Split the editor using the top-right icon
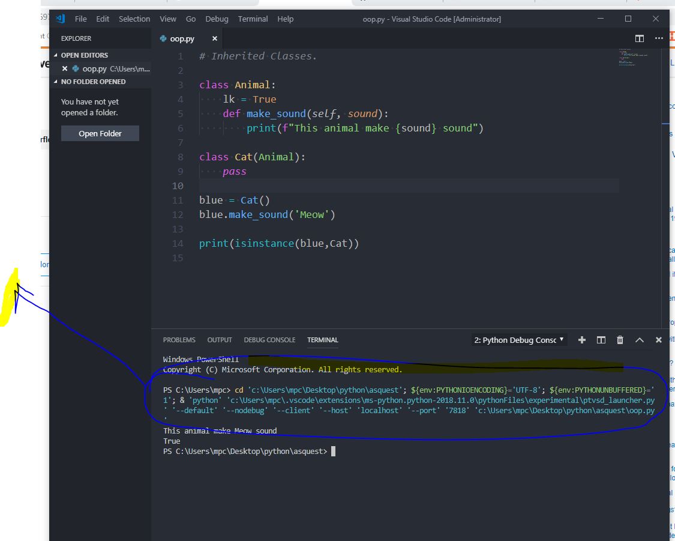 (639, 38)
